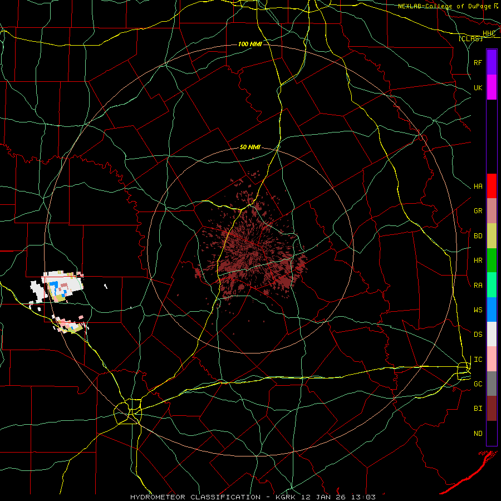Click the DS dry snow white swatch
This screenshot has width=501, height=501.
click(492, 334)
